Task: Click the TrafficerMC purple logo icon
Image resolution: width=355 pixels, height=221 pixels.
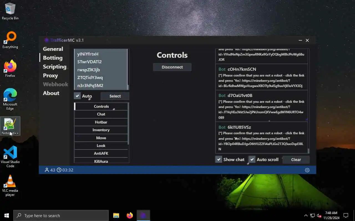Action: click(46, 40)
